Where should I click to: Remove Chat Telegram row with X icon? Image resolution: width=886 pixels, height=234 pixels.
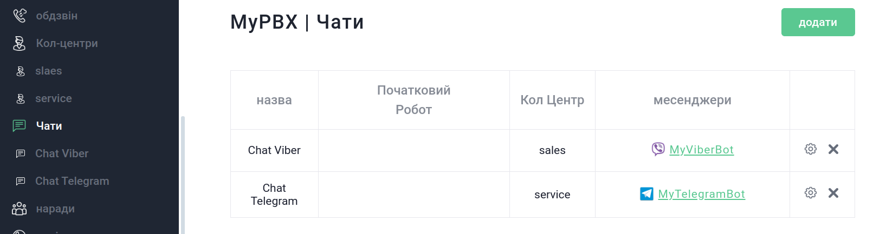point(833,193)
